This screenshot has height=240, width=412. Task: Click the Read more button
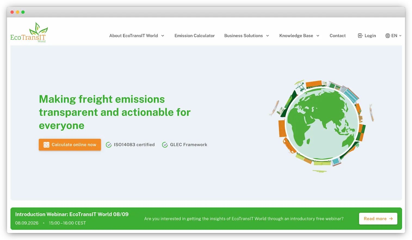378,219
